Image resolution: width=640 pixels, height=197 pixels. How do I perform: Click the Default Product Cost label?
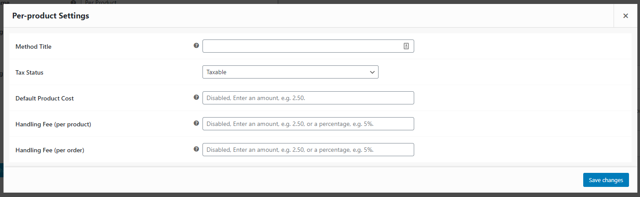44,98
